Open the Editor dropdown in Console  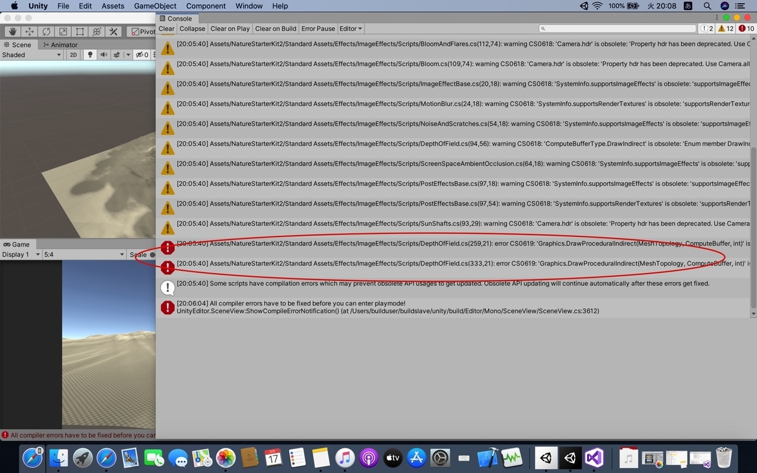coord(351,28)
